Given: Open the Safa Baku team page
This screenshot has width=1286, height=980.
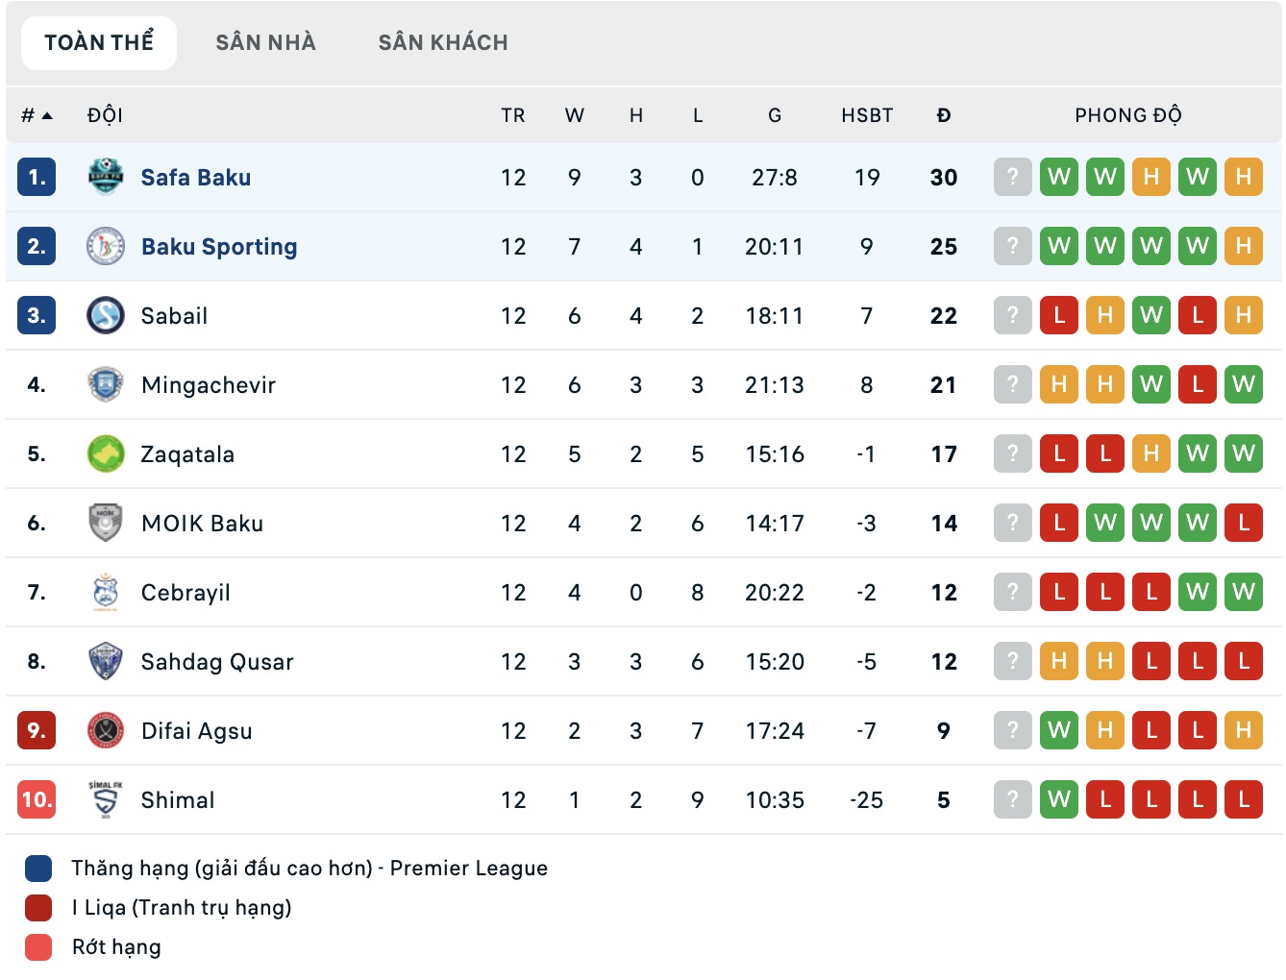Looking at the screenshot, I should [196, 177].
